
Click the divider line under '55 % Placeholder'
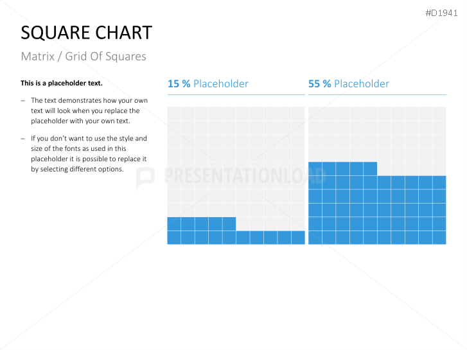pyautogui.click(x=377, y=95)
